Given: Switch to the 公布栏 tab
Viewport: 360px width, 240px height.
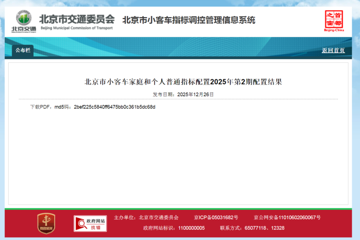Looking at the screenshot, I should click(x=23, y=50).
